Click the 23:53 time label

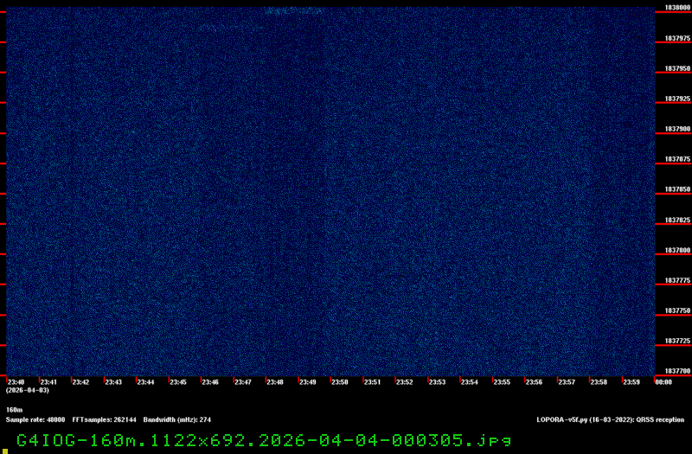click(437, 381)
